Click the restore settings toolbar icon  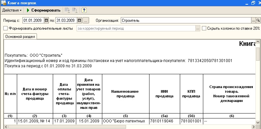click(x=75, y=10)
